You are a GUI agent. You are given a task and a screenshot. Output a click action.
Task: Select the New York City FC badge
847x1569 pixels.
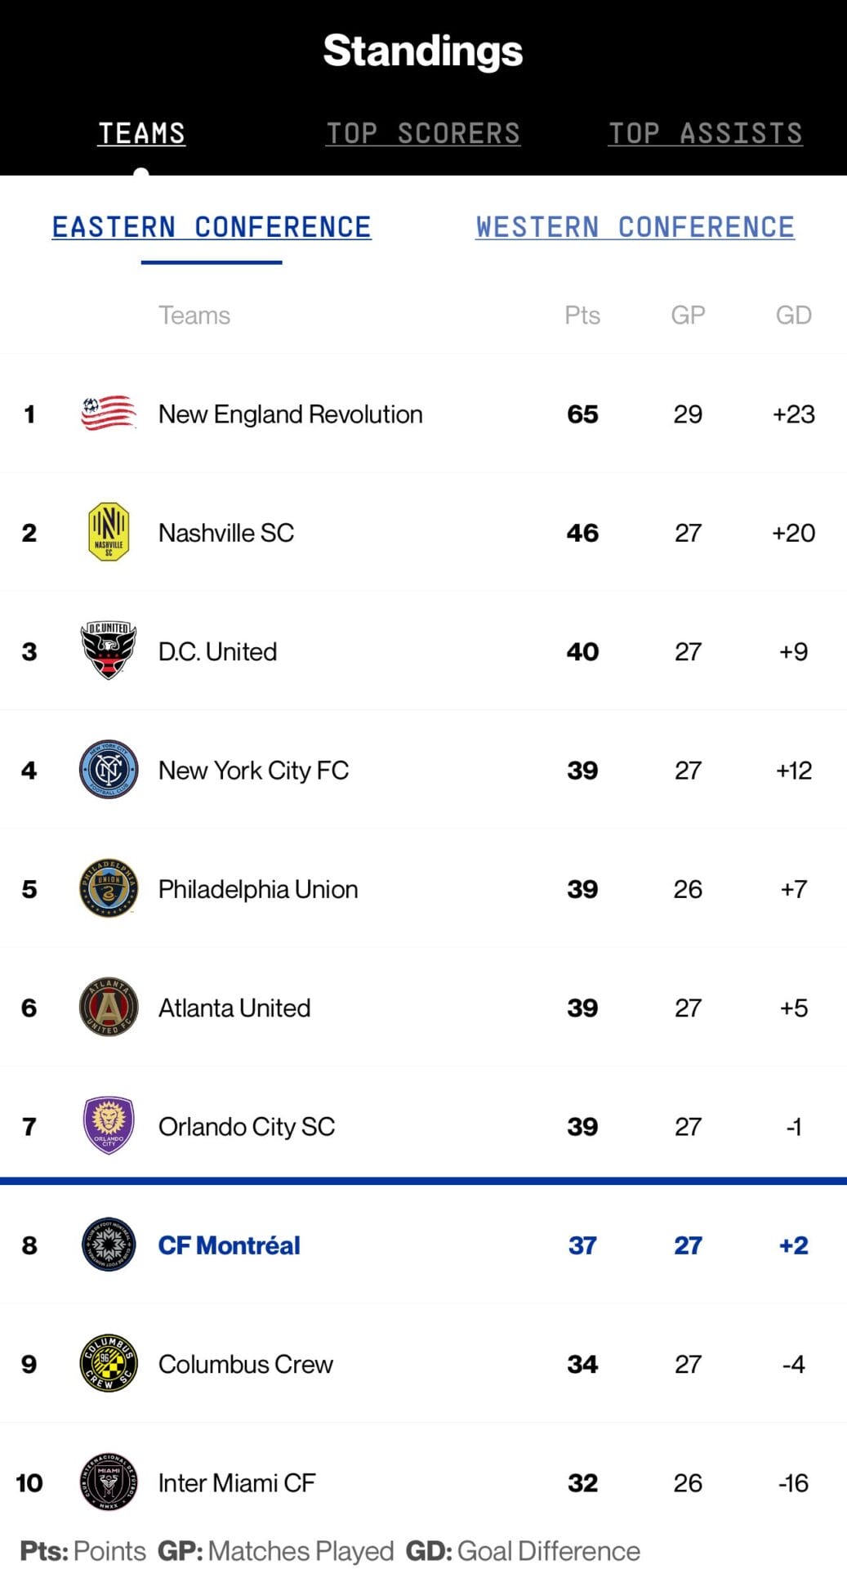tap(108, 770)
